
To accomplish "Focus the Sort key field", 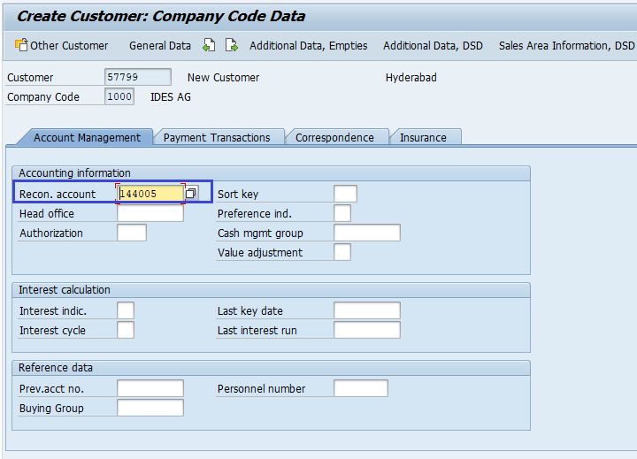I will click(345, 194).
